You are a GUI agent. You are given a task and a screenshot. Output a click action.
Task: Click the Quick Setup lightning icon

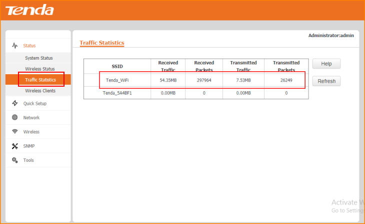pos(15,103)
